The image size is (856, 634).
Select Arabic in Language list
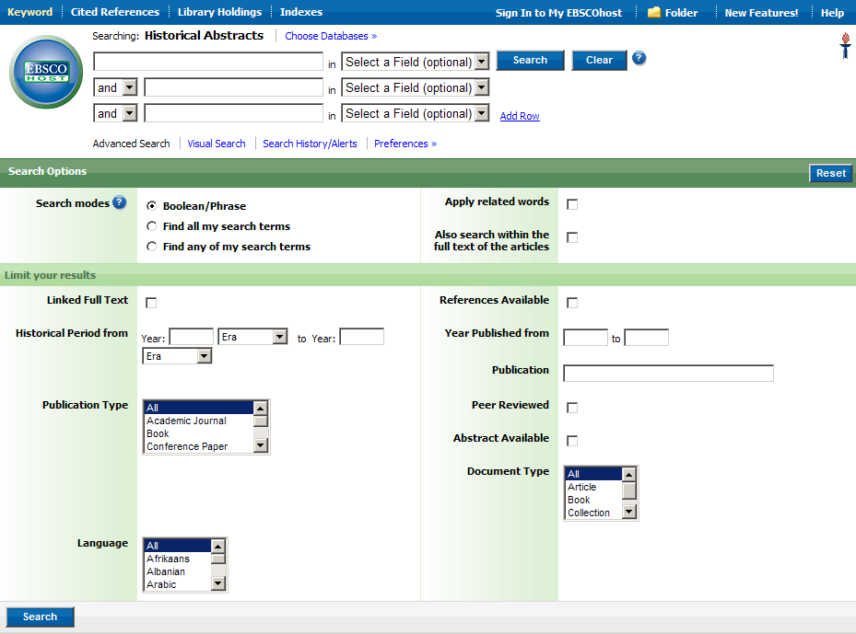[178, 584]
